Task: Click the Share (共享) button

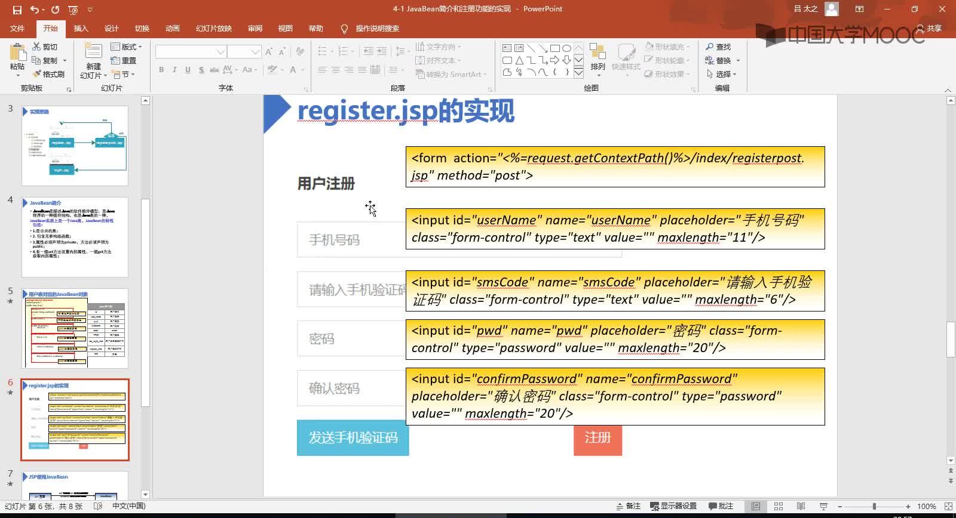Action: pyautogui.click(x=929, y=28)
